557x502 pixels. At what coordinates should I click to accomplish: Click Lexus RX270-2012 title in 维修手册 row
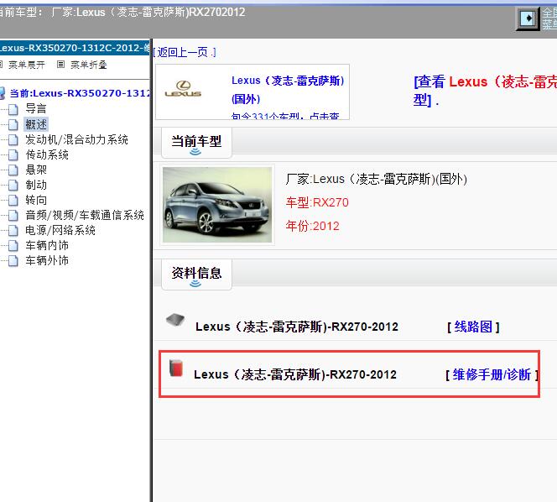295,374
